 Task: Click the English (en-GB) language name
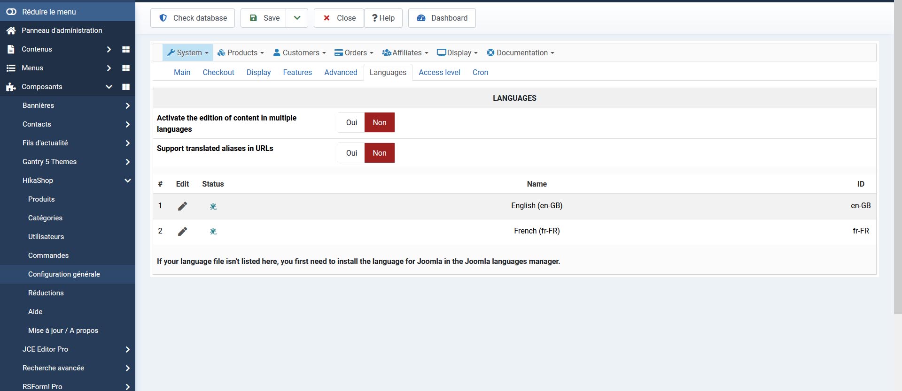coord(537,206)
